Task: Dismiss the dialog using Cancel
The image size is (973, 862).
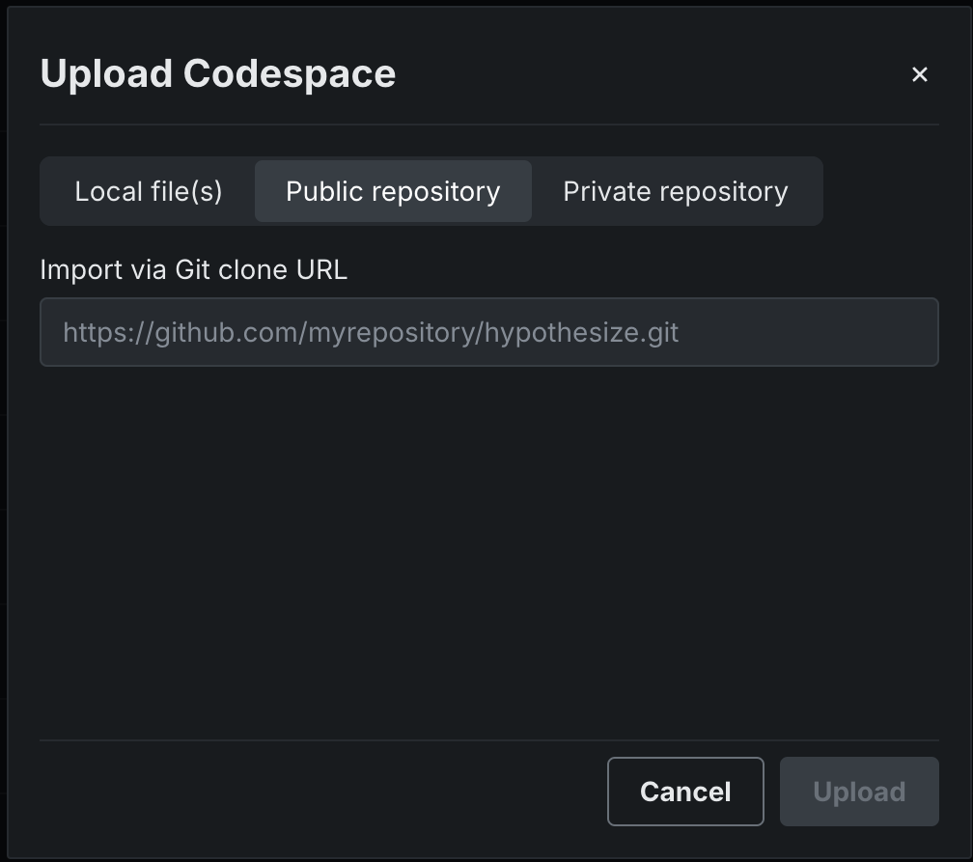Action: 685,792
